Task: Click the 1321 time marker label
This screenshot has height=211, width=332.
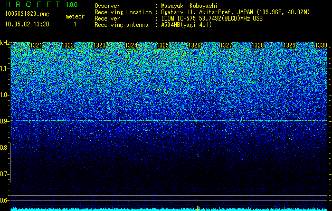Action: point(36,45)
